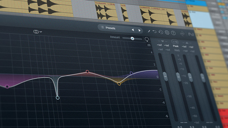This screenshot has height=128, width=228.
Task: Click the input gain fader handle by 0 dB label
Action: pos(165,76)
